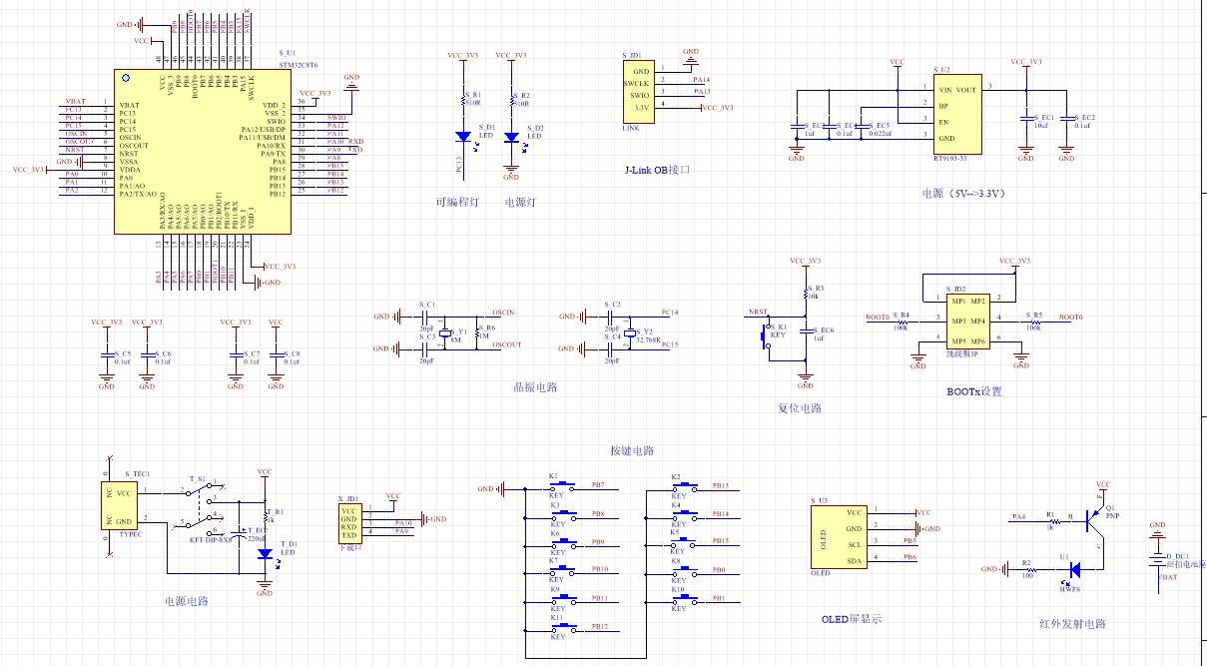Click the 'OLED屏显示' section label
Image resolution: width=1207 pixels, height=666 pixels.
click(851, 619)
